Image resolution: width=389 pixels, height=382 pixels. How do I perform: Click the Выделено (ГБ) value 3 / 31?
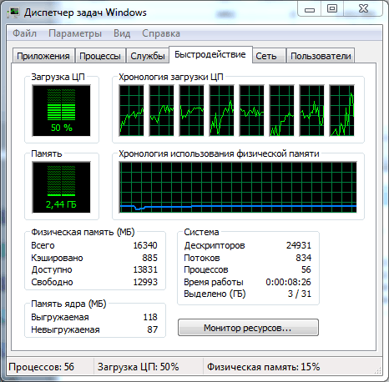[300, 294]
